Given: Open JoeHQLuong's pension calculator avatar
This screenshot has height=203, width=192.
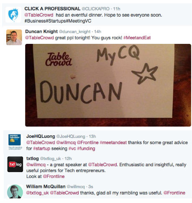Looking at the screenshot, I should pos(15,142).
